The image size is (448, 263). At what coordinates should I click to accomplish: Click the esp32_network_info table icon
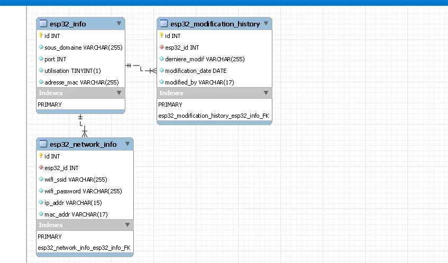[x=43, y=144]
